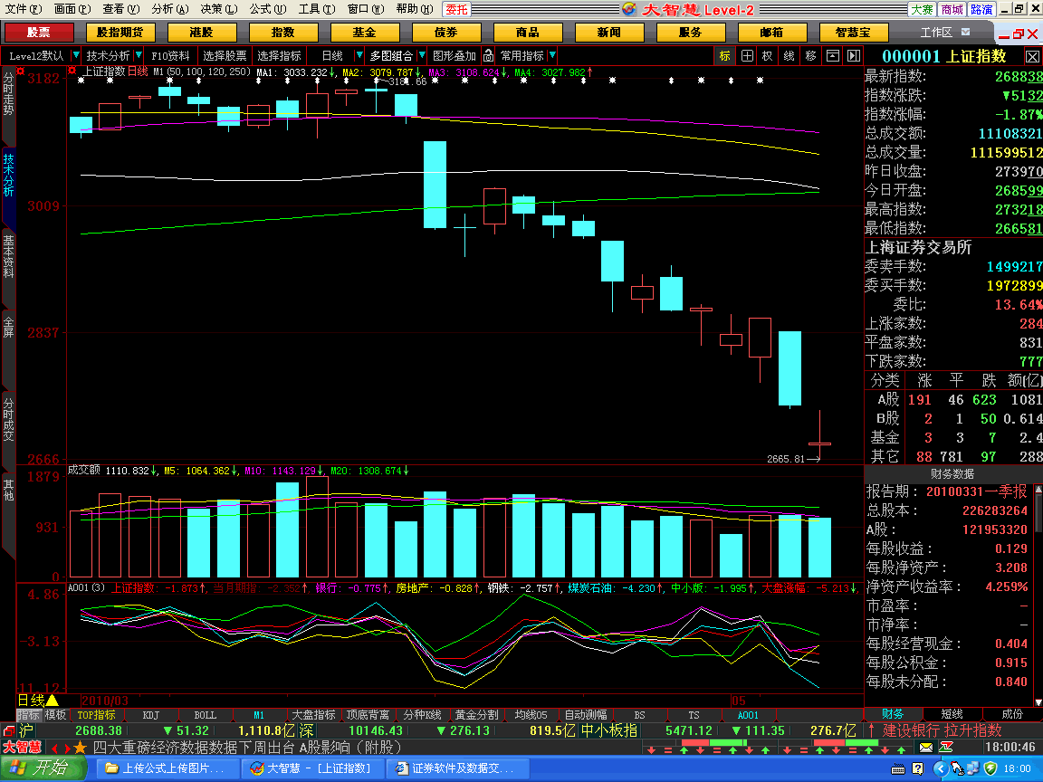1043x782 pixels.
Task: Expand the Level2默认 dropdown arrow
Action: click(76, 55)
